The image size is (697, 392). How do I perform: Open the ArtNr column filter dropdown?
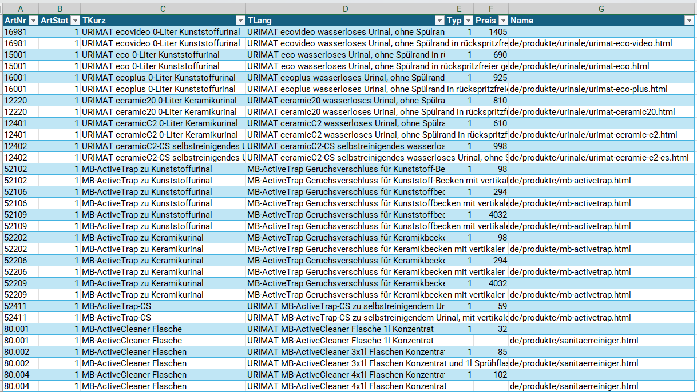pos(33,21)
